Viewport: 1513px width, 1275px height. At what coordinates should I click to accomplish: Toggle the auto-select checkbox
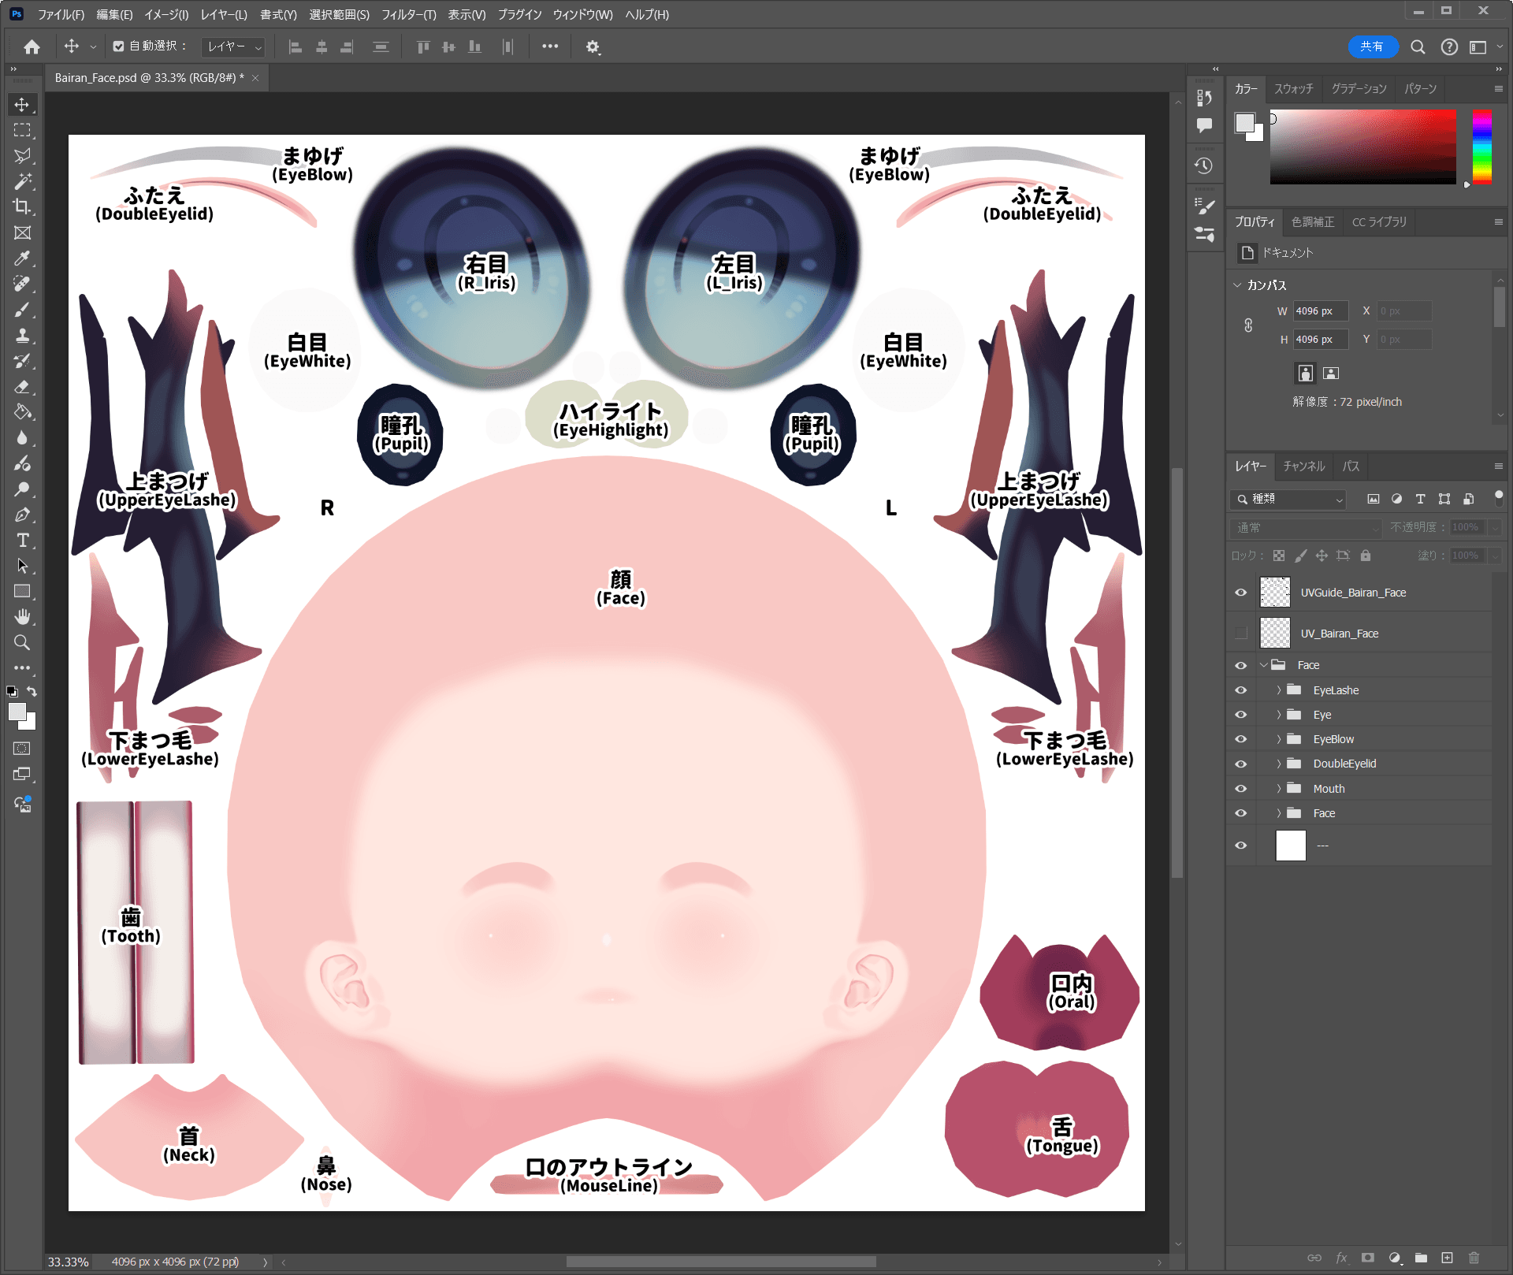[x=118, y=46]
